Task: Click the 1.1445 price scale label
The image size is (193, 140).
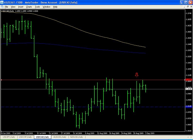Action: pos(189,44)
